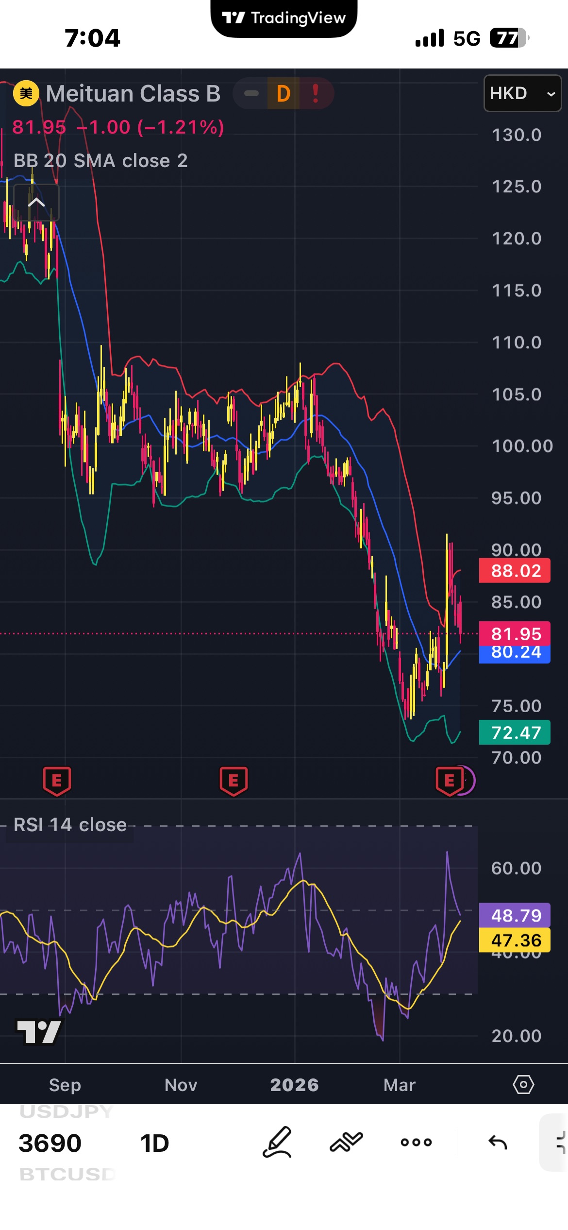The image size is (568, 1230).
Task: Open the 1D interval selector
Action: (x=154, y=1143)
